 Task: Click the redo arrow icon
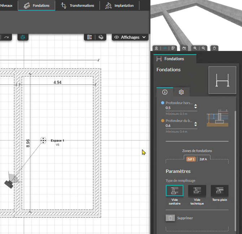click(x=7, y=37)
